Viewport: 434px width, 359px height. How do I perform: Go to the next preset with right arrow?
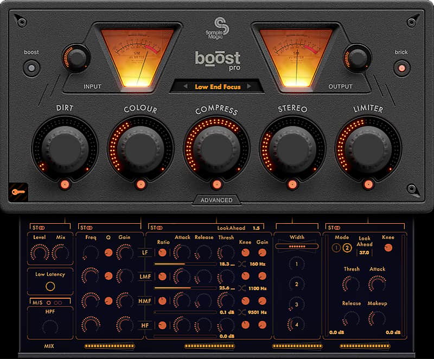coord(249,86)
